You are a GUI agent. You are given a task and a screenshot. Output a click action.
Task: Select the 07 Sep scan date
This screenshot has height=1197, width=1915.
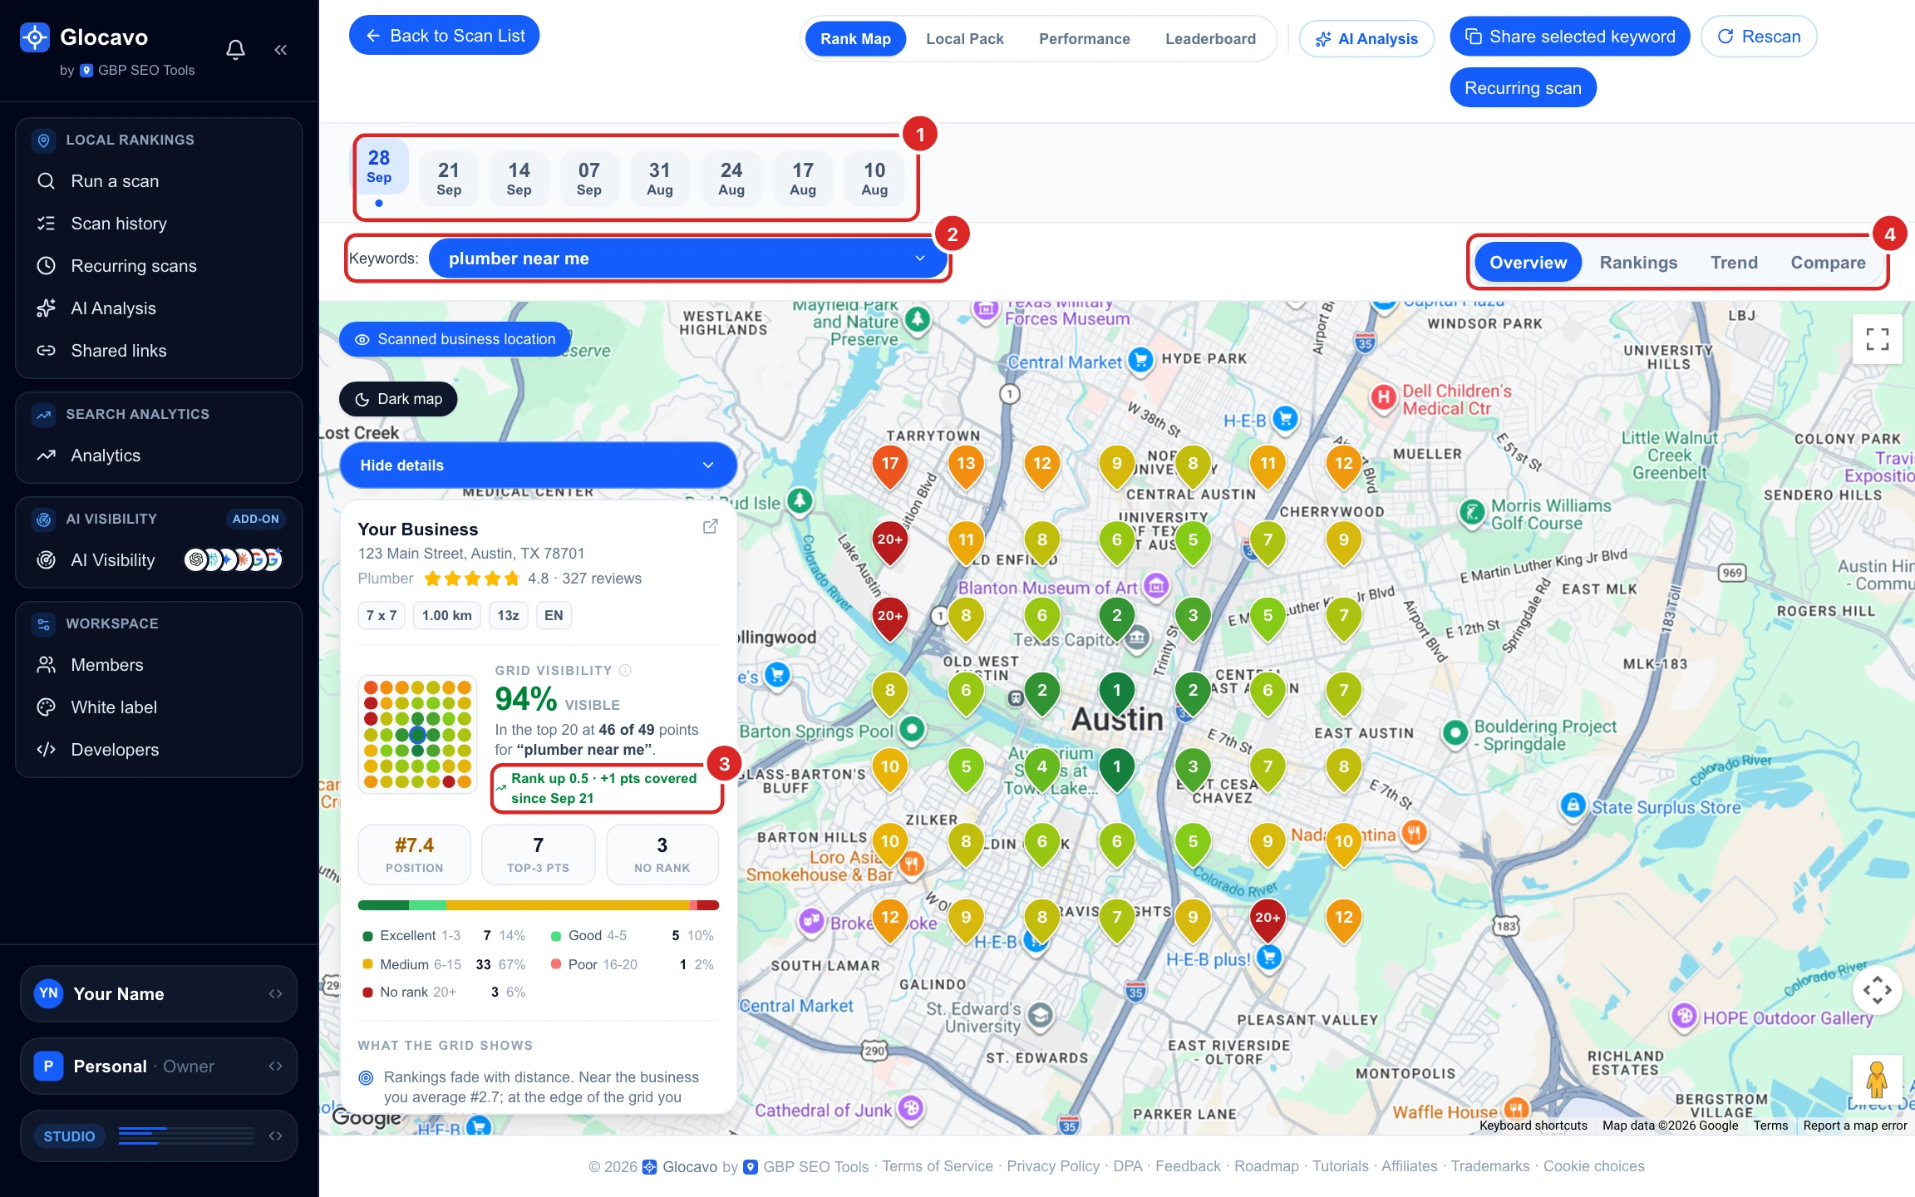pyautogui.click(x=589, y=179)
